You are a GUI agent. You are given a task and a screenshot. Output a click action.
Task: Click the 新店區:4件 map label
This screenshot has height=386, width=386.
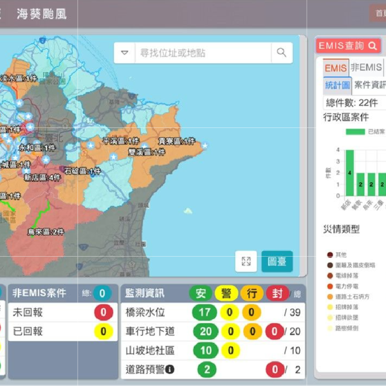coord(42,178)
